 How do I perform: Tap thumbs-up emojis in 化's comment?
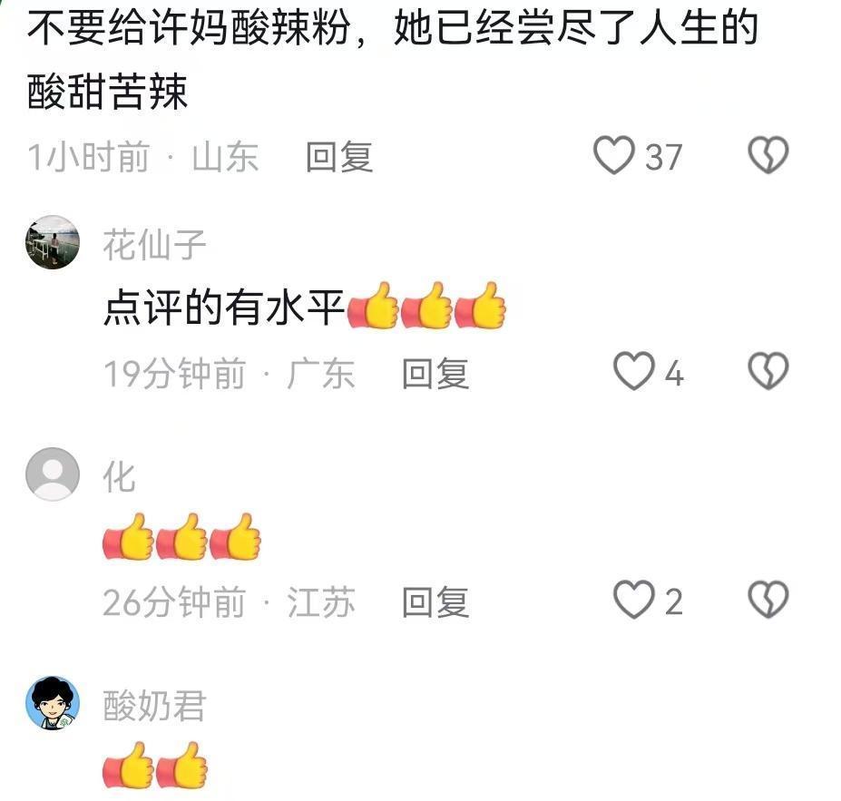pos(181,537)
